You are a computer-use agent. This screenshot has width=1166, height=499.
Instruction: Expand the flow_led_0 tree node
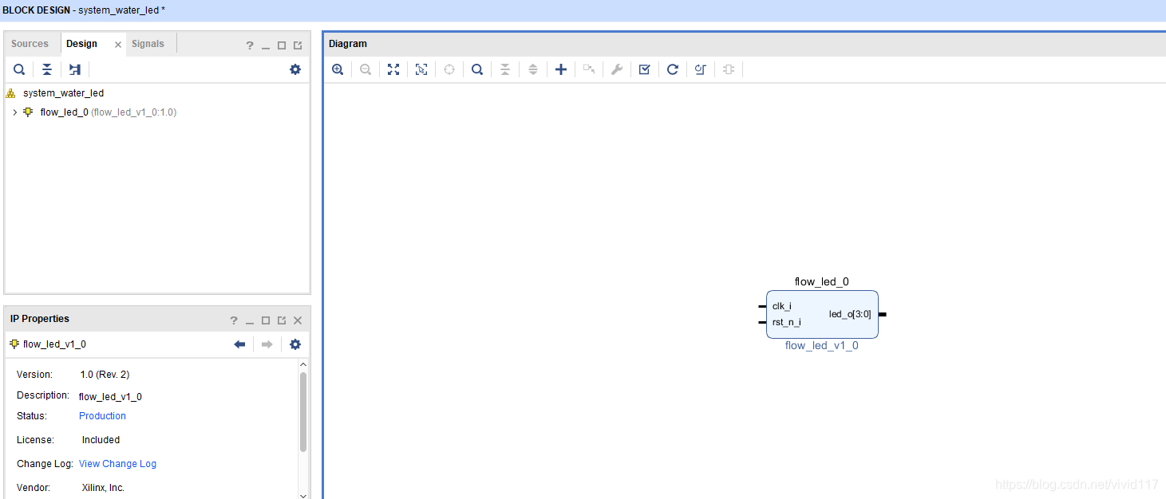click(x=14, y=112)
